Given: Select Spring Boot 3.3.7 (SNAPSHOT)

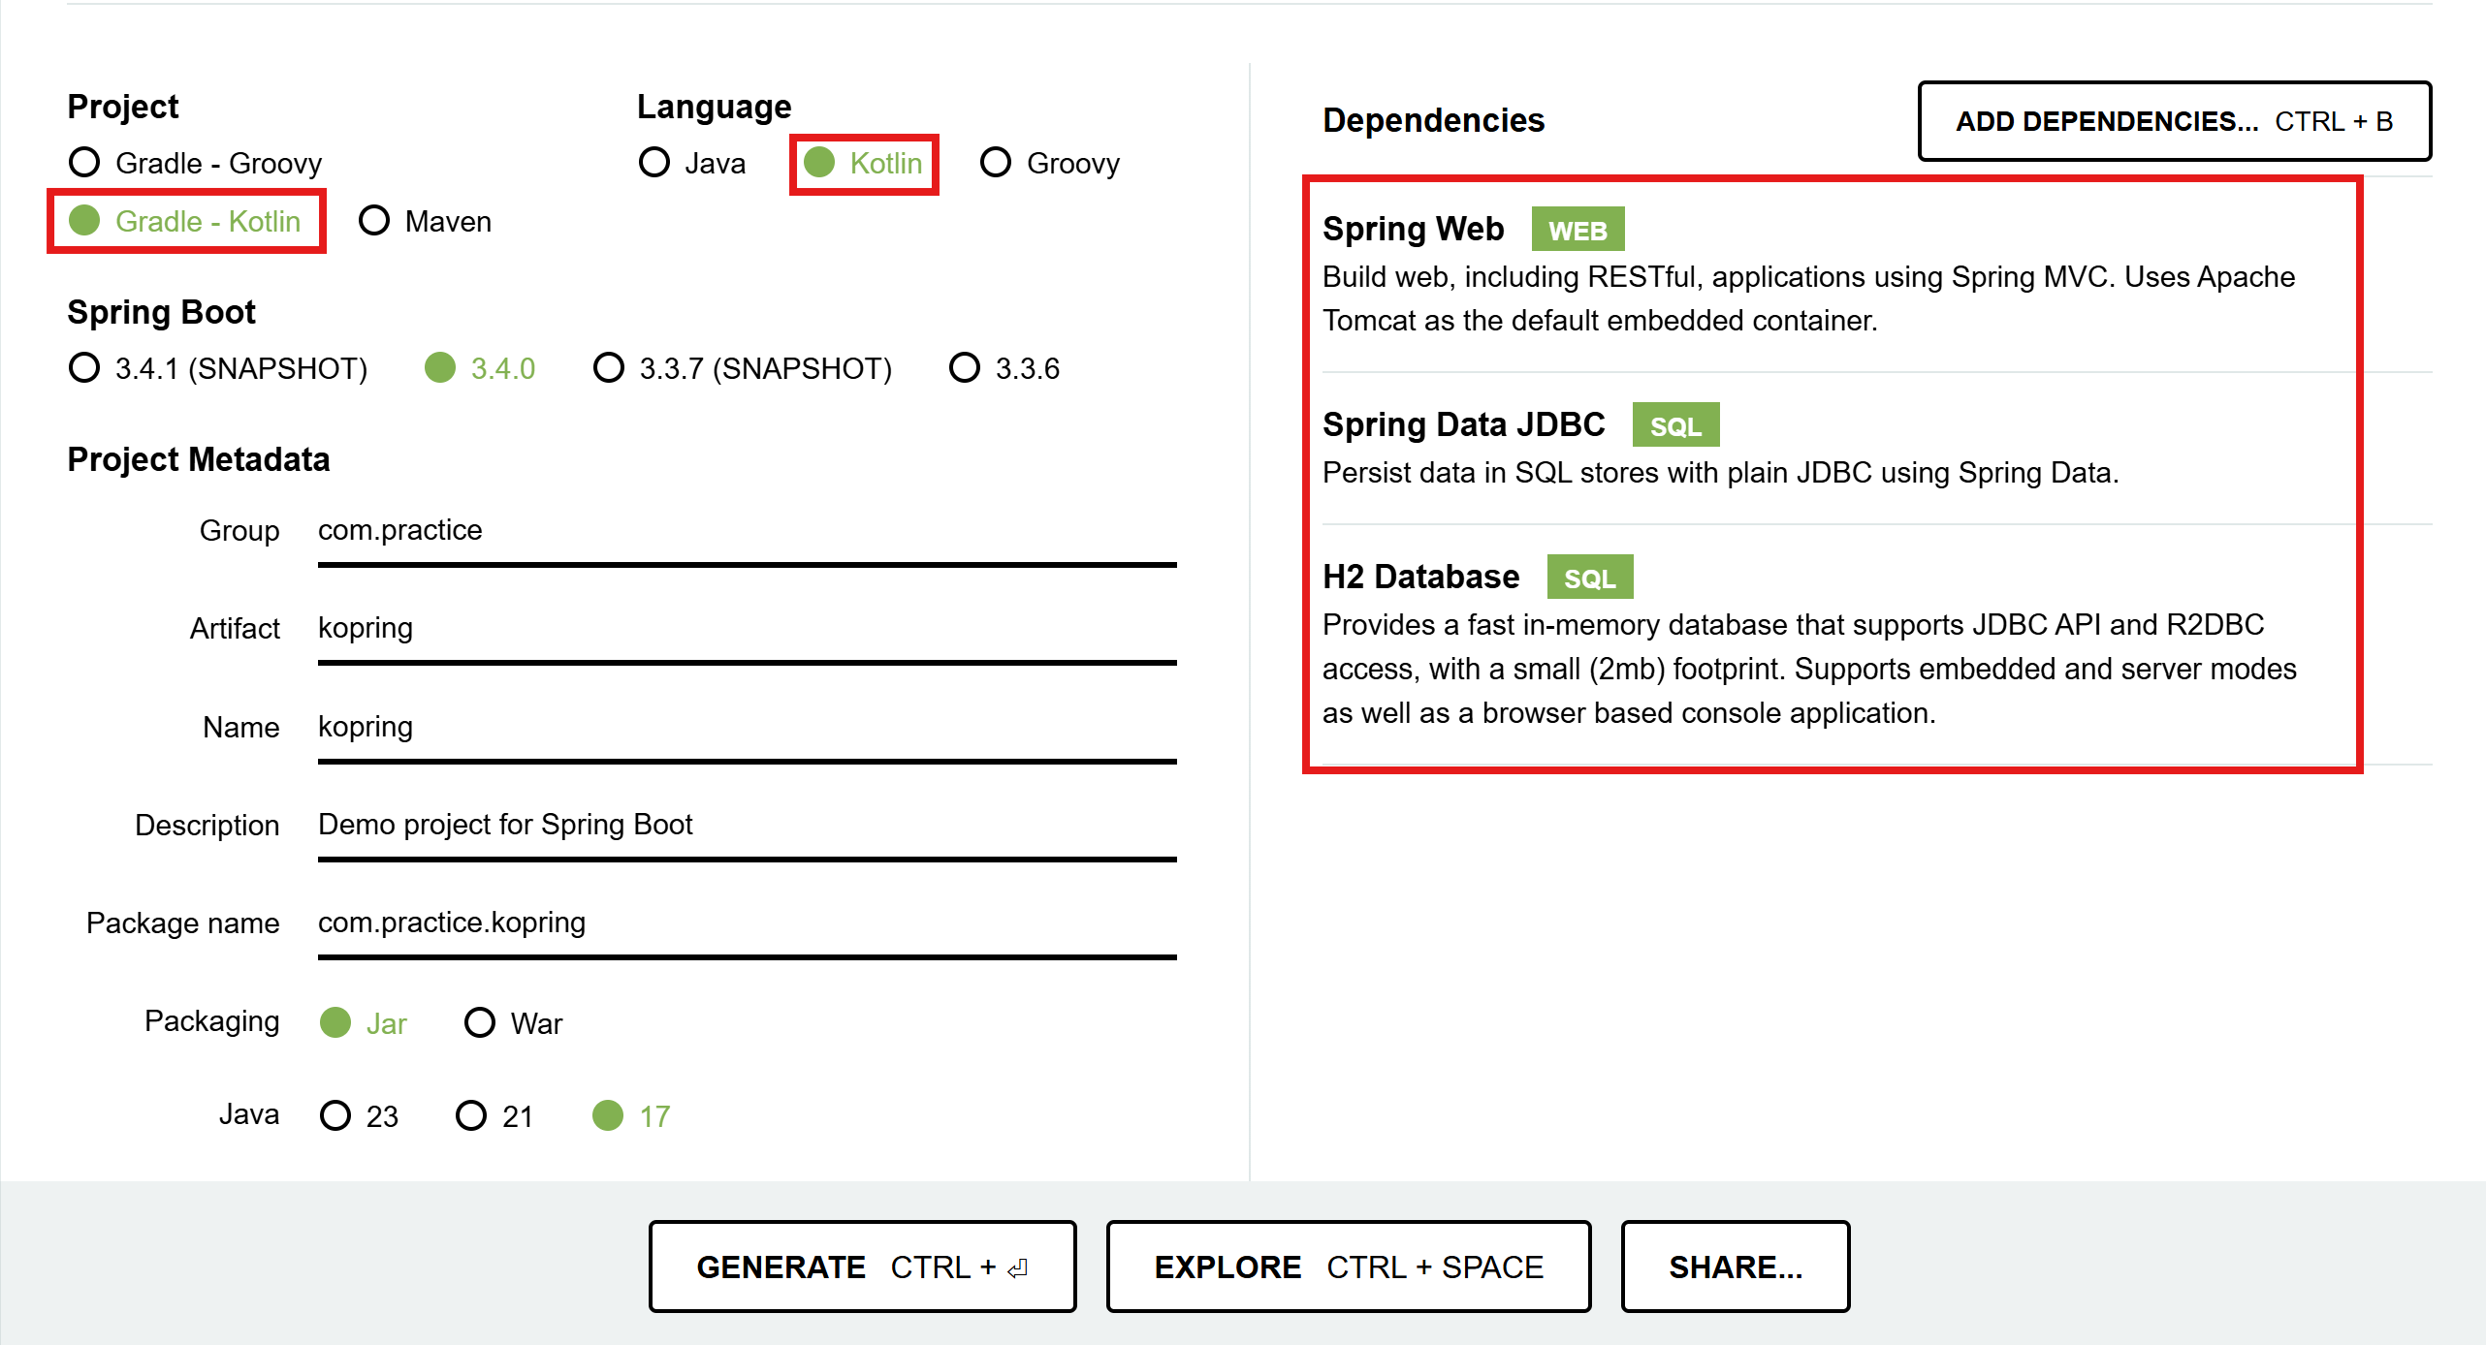Looking at the screenshot, I should pyautogui.click(x=743, y=368).
